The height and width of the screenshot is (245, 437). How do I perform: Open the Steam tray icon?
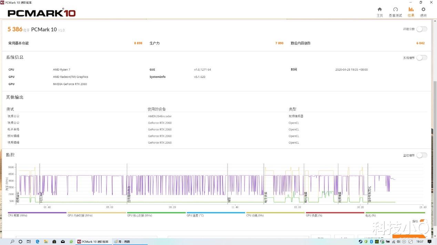360,242
